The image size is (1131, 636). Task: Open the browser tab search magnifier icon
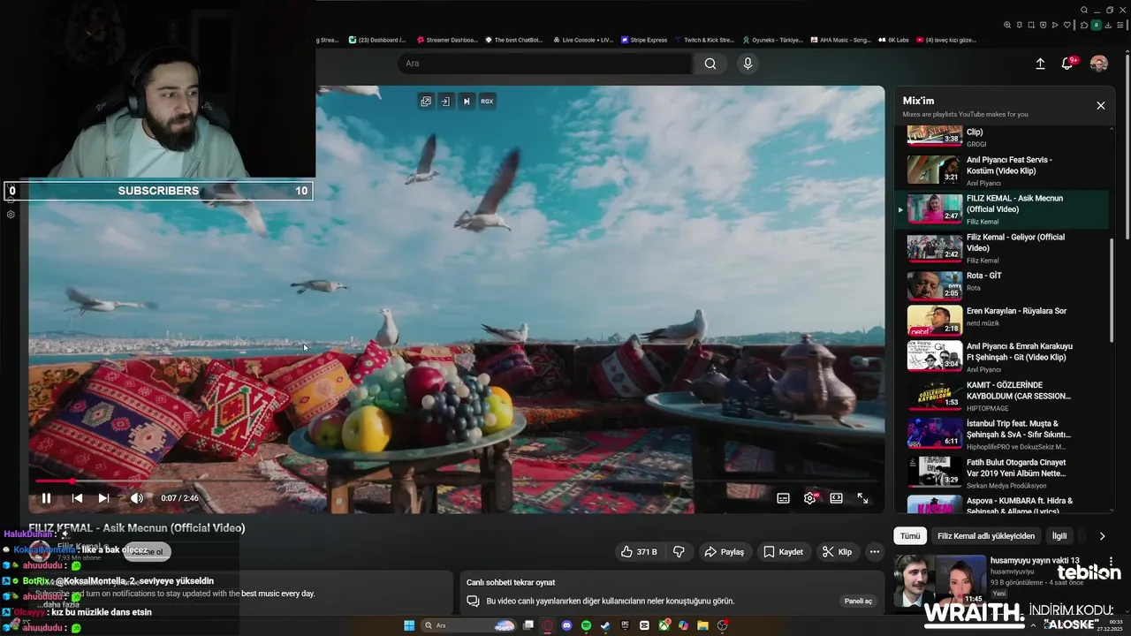[x=1084, y=11]
